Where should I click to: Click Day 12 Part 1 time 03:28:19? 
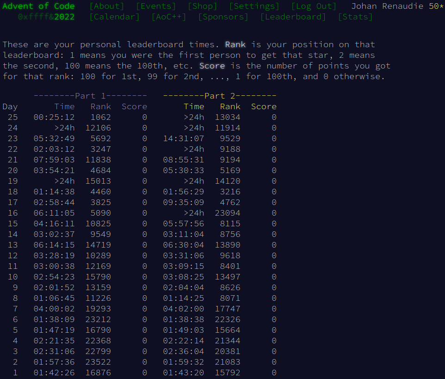pos(54,255)
